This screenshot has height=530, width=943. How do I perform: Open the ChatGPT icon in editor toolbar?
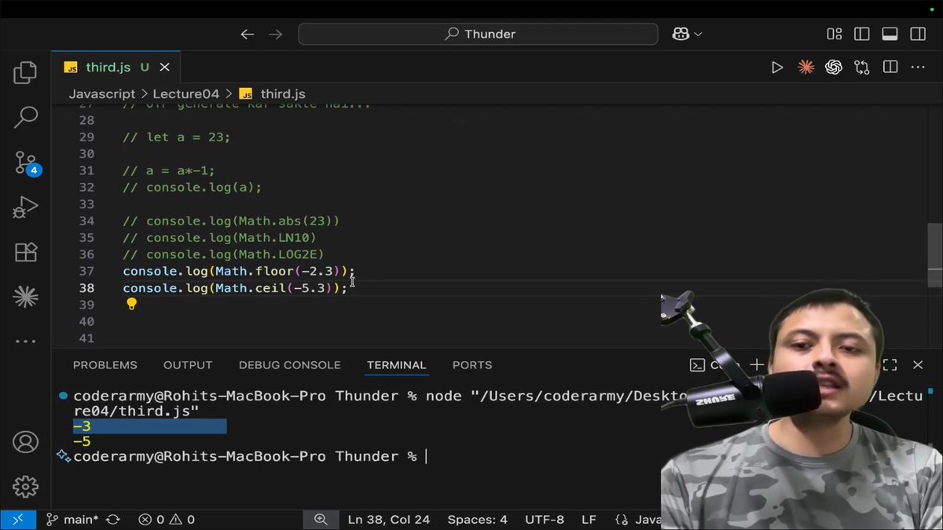click(x=834, y=68)
